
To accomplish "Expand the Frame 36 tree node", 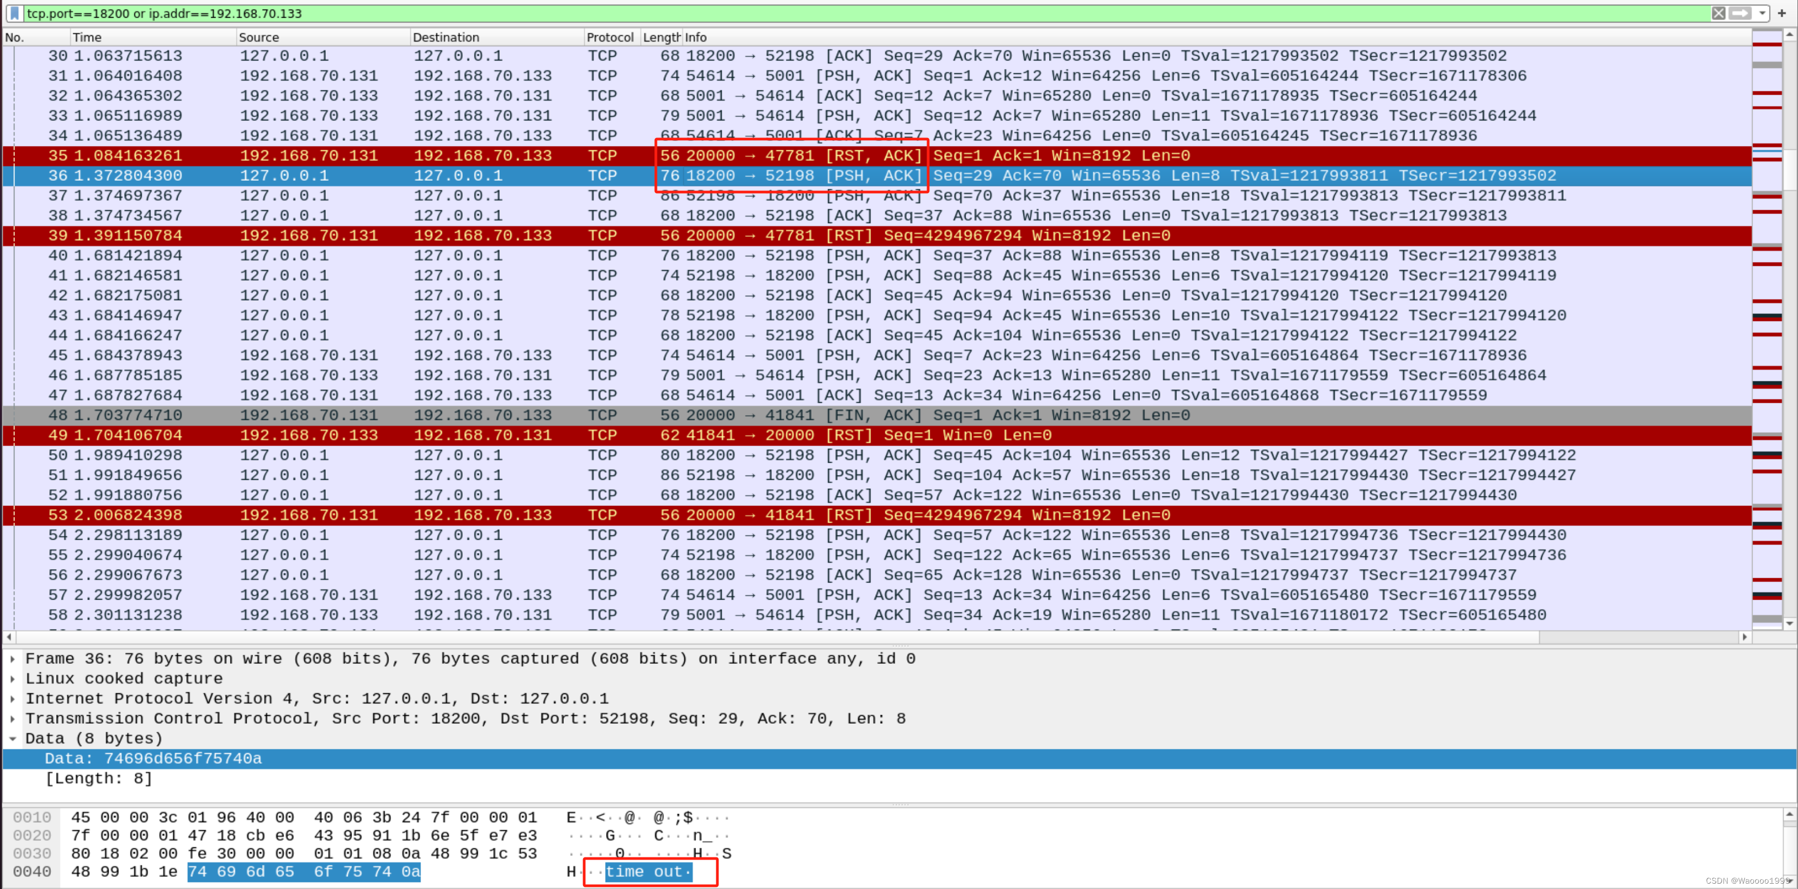I will (12, 658).
